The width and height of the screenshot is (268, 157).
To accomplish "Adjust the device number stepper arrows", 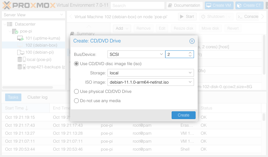I will click(x=190, y=55).
